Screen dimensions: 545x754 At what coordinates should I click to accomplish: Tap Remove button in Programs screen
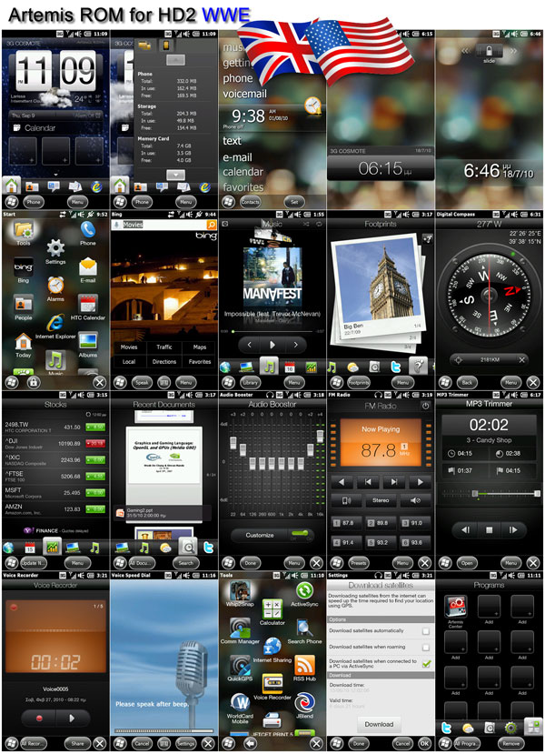(510, 743)
